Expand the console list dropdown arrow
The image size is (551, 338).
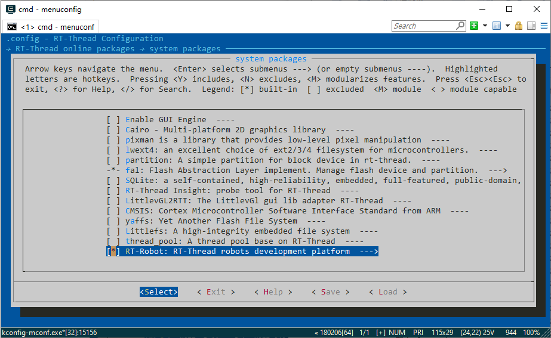tap(507, 26)
